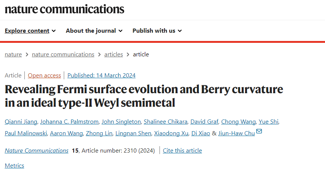Screen dimensions: 325x177
Task: Click the Nature Communications journal link
Action: 36,150
